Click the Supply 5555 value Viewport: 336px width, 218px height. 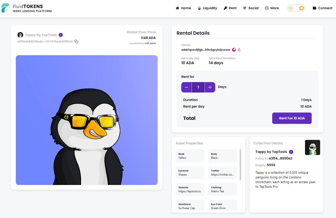(272, 165)
